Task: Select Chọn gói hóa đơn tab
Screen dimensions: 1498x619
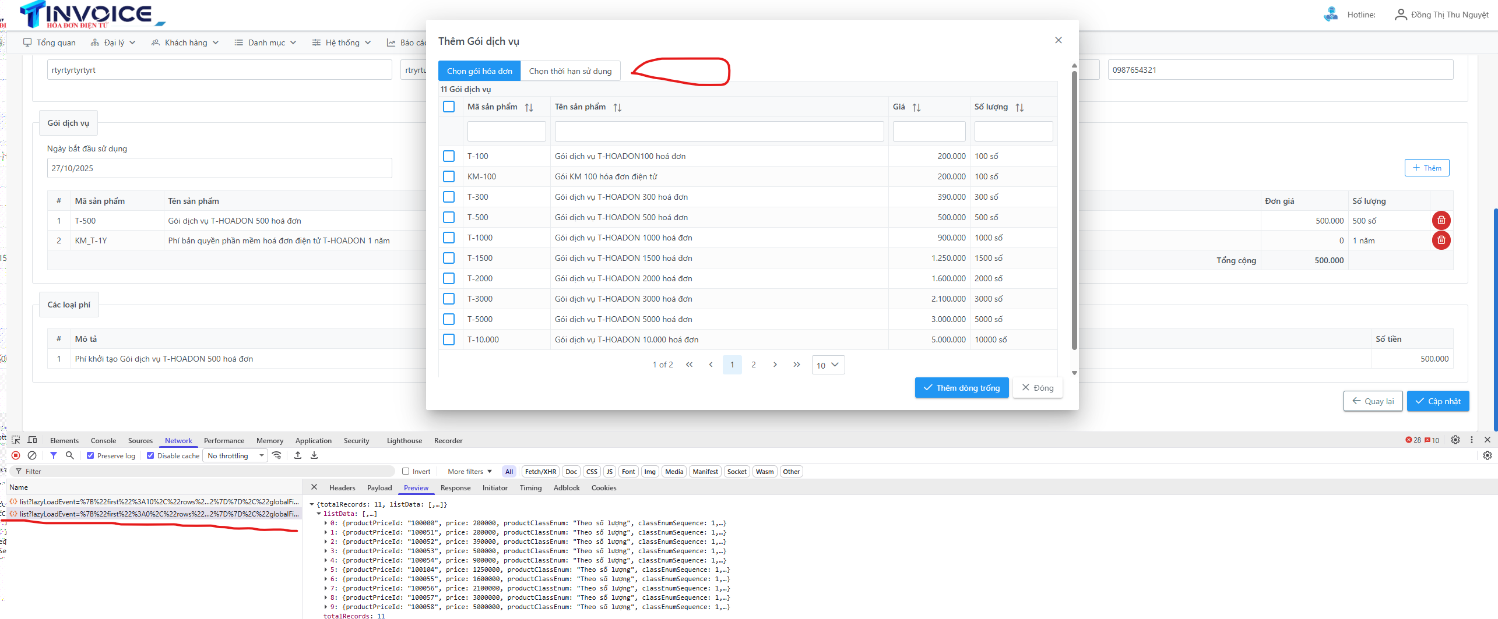Action: pos(479,71)
